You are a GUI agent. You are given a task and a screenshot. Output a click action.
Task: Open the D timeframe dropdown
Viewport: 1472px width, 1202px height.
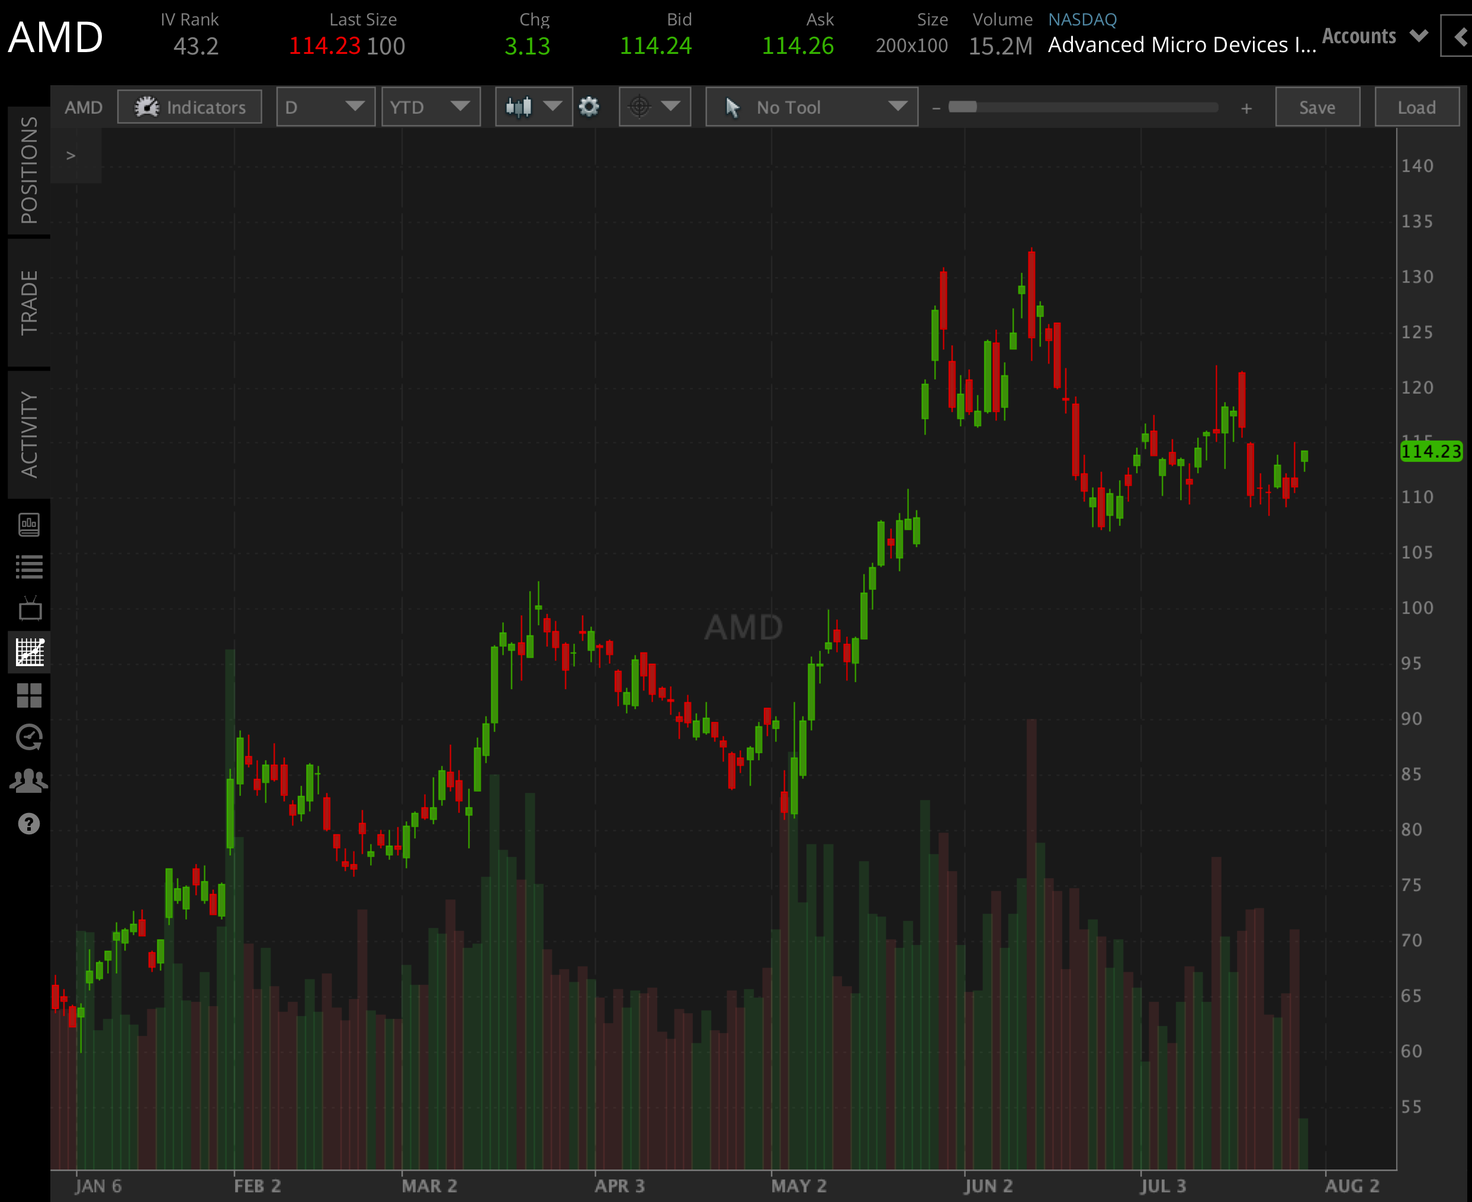click(x=324, y=107)
